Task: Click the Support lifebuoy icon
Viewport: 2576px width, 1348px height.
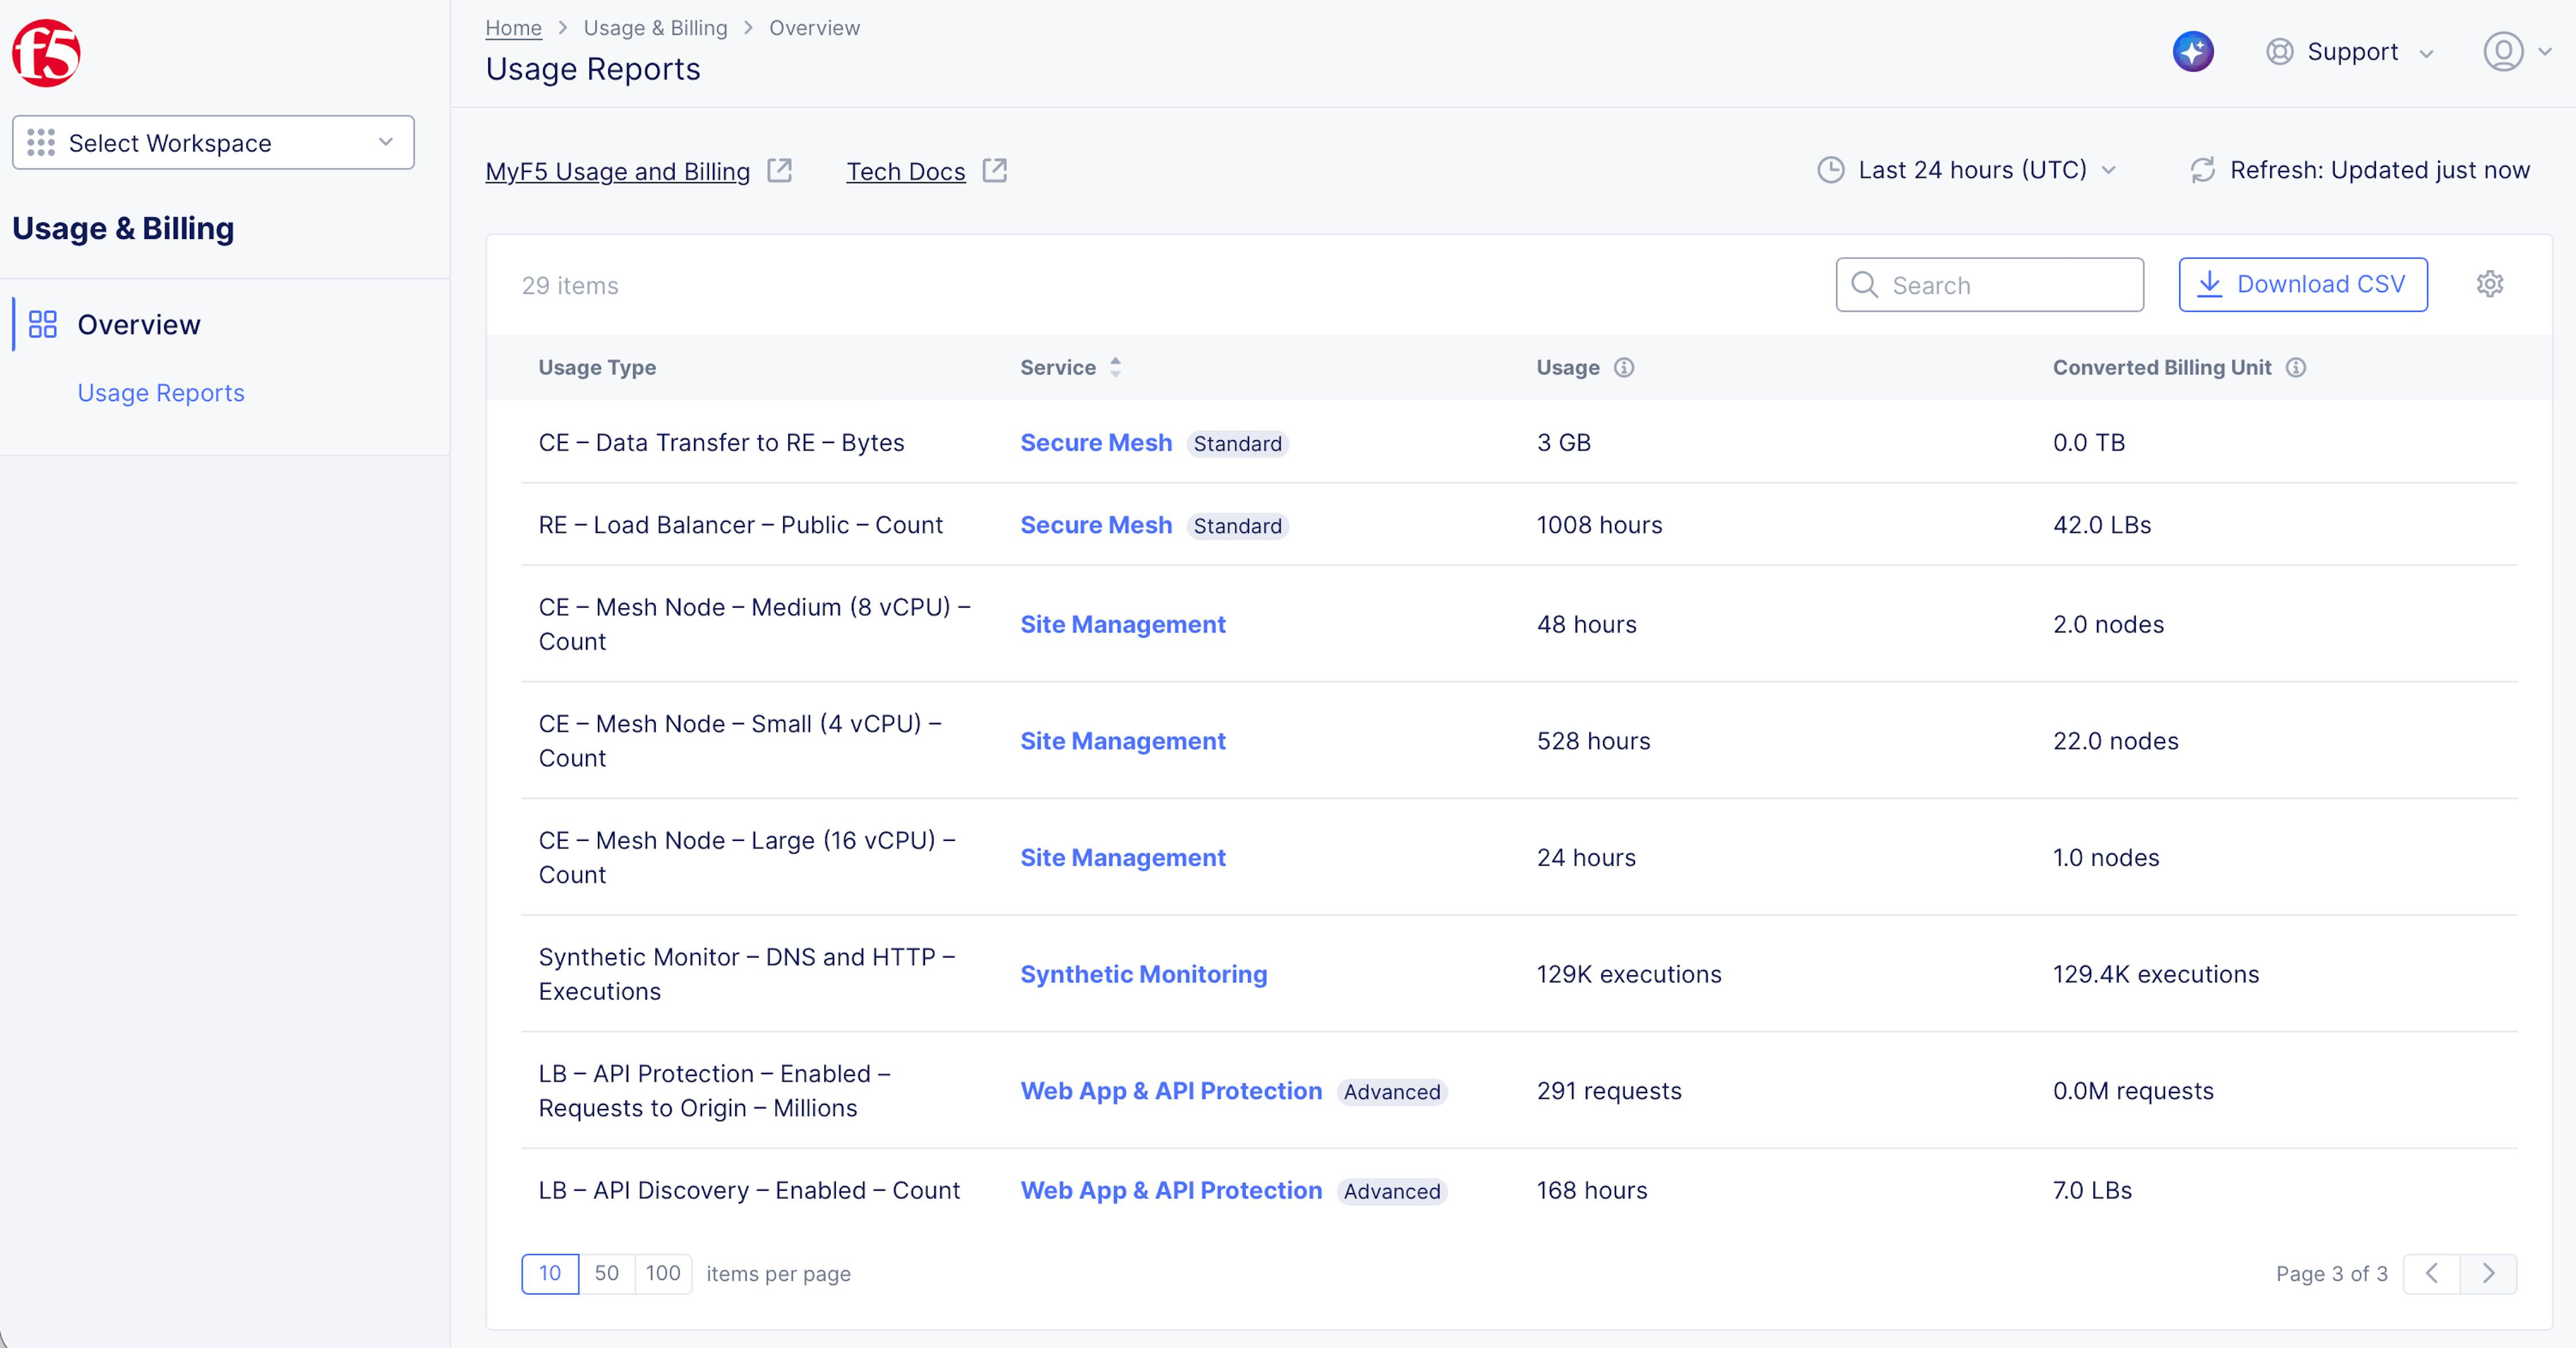Action: pos(2279,52)
